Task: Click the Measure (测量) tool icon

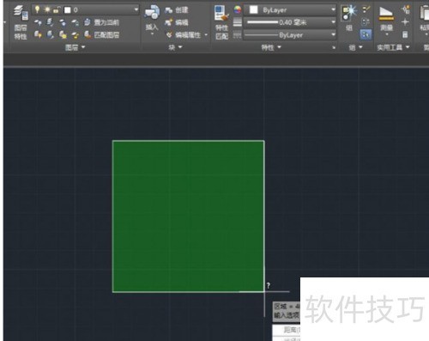Action: click(x=386, y=15)
